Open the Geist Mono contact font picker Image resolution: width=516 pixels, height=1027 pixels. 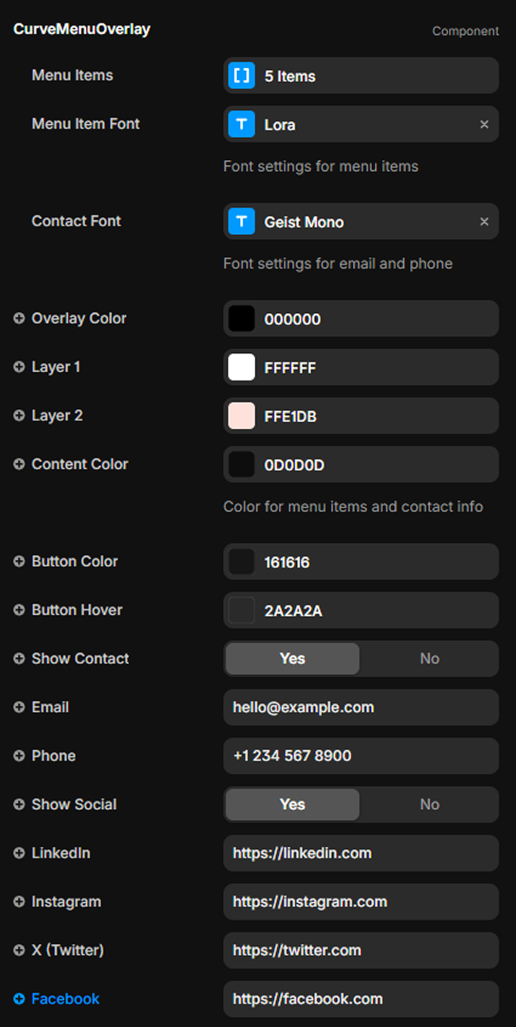(x=370, y=222)
